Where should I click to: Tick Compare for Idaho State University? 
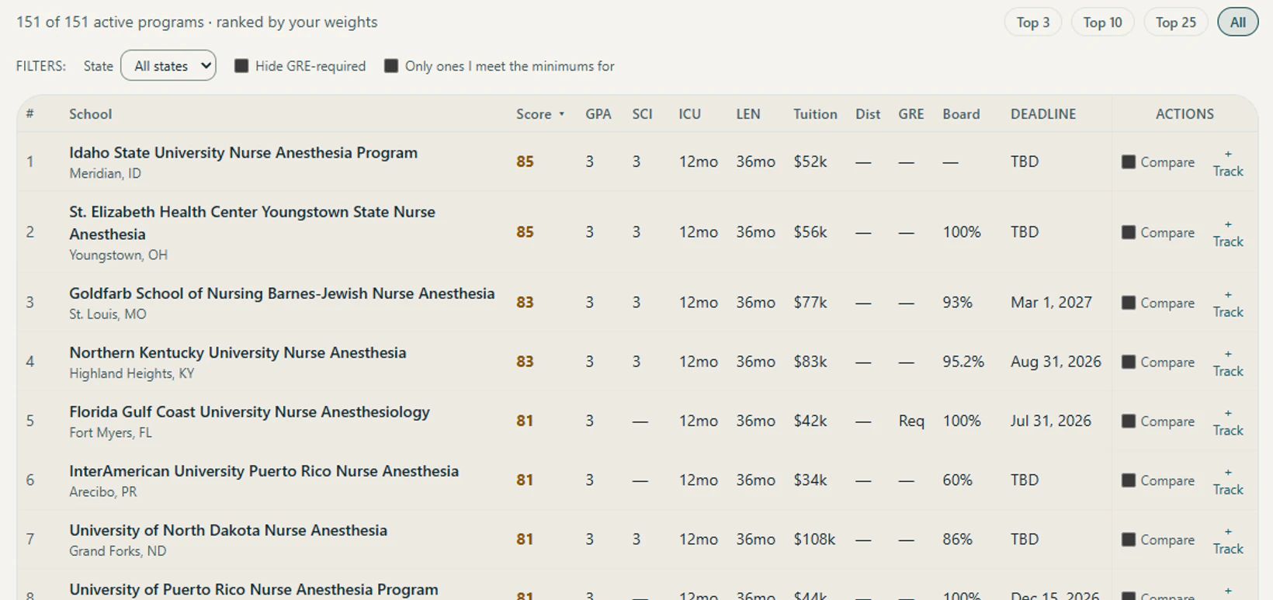tap(1129, 162)
